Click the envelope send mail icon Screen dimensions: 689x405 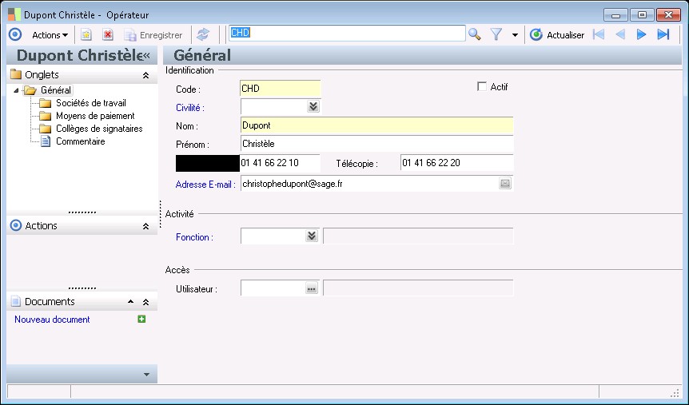[x=505, y=184]
